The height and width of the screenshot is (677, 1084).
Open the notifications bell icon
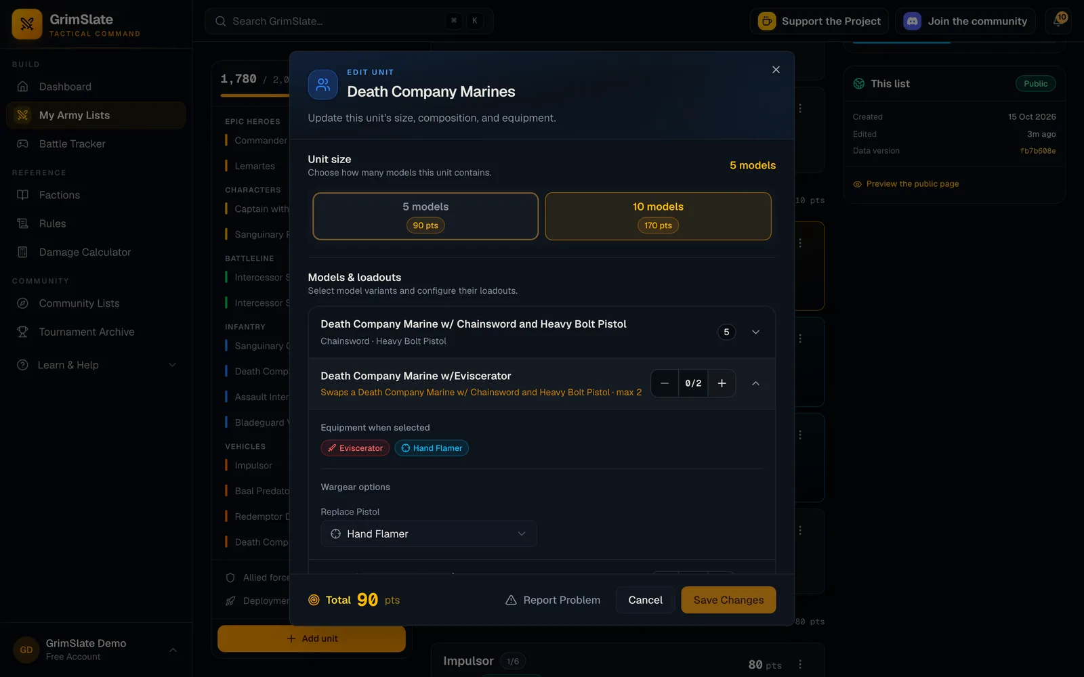click(1058, 21)
